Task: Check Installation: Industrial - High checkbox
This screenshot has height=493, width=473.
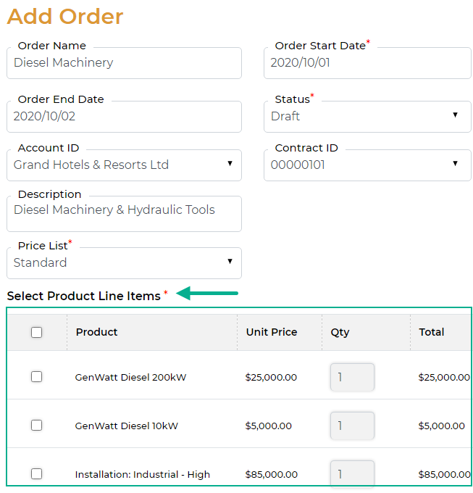Action: click(x=37, y=474)
